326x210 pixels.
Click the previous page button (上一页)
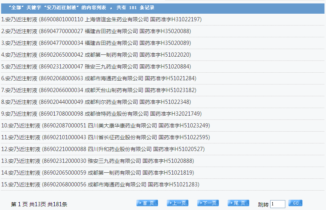pos(177,203)
